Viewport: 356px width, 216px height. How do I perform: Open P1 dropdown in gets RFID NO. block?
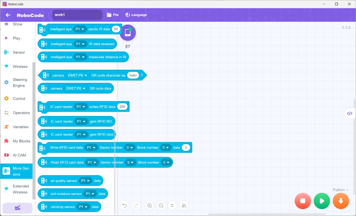coord(81,121)
